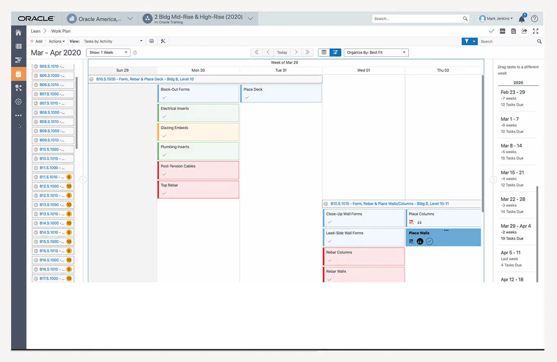
Task: Click the Add button
Action: [x=36, y=41]
